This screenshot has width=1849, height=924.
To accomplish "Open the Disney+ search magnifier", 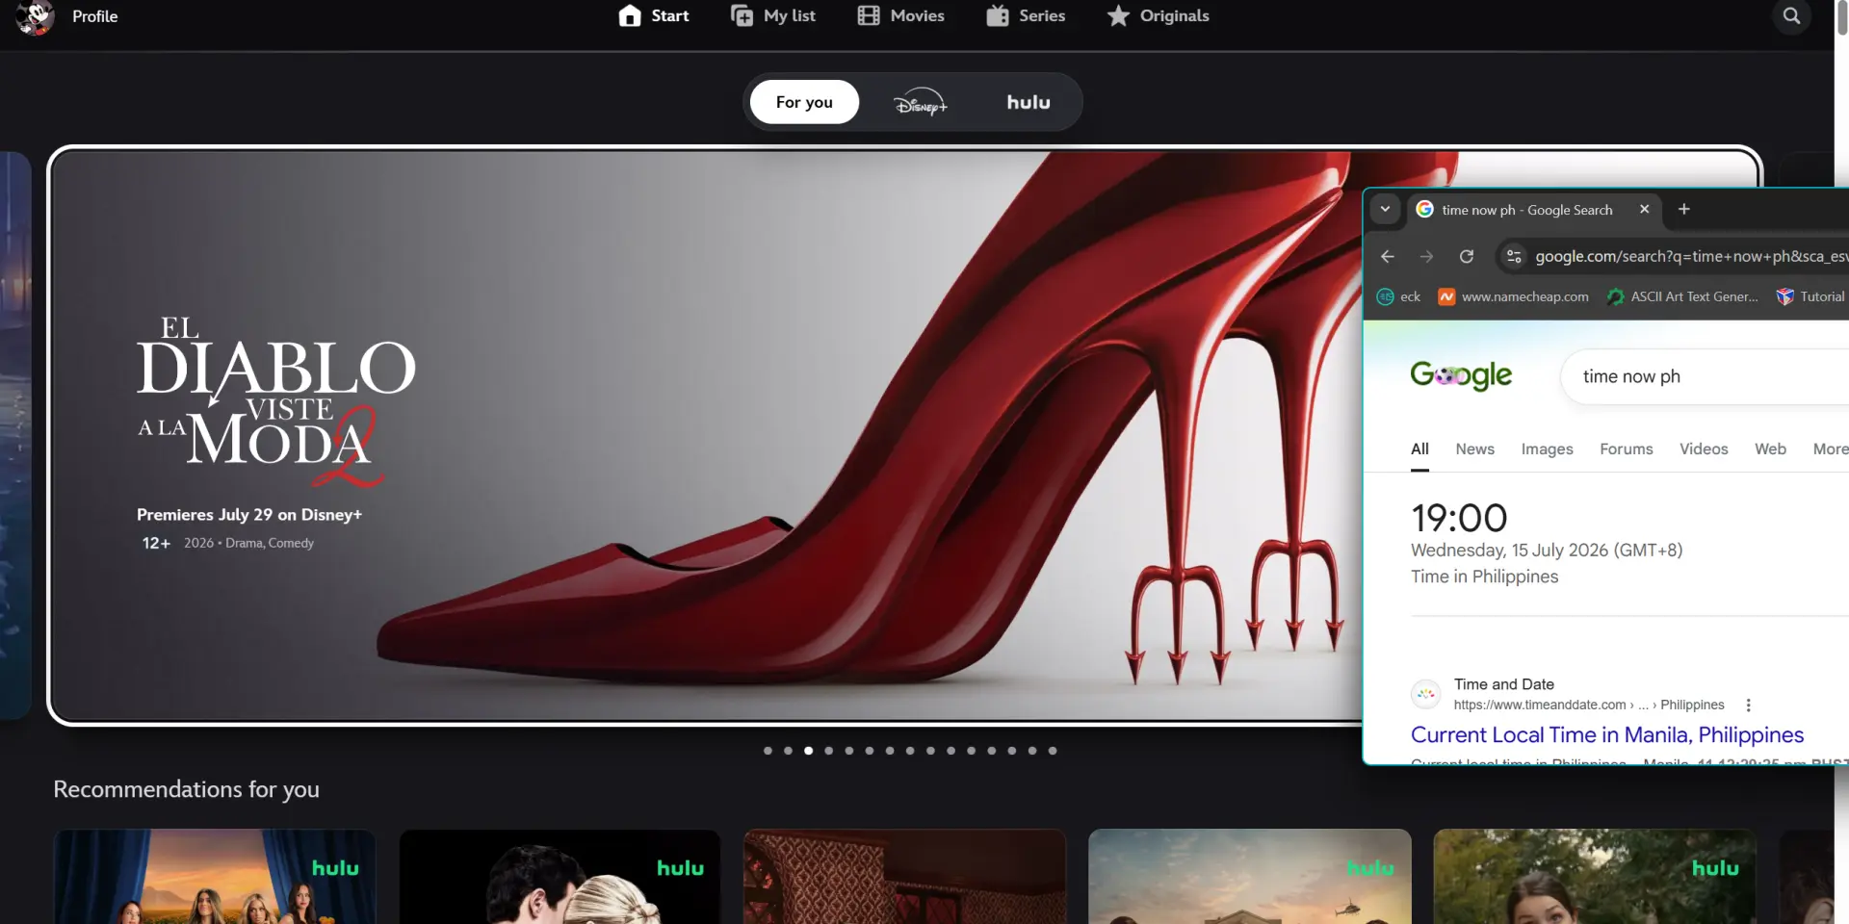I will point(1791,16).
